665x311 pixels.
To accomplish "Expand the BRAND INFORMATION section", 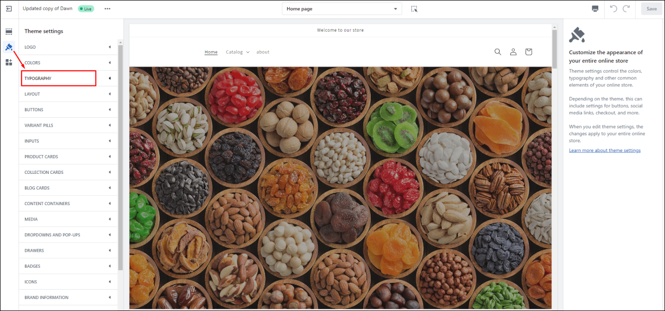I will point(68,298).
